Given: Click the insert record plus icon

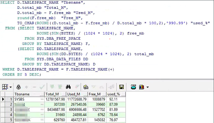Looking at the screenshot, I should [26, 87].
